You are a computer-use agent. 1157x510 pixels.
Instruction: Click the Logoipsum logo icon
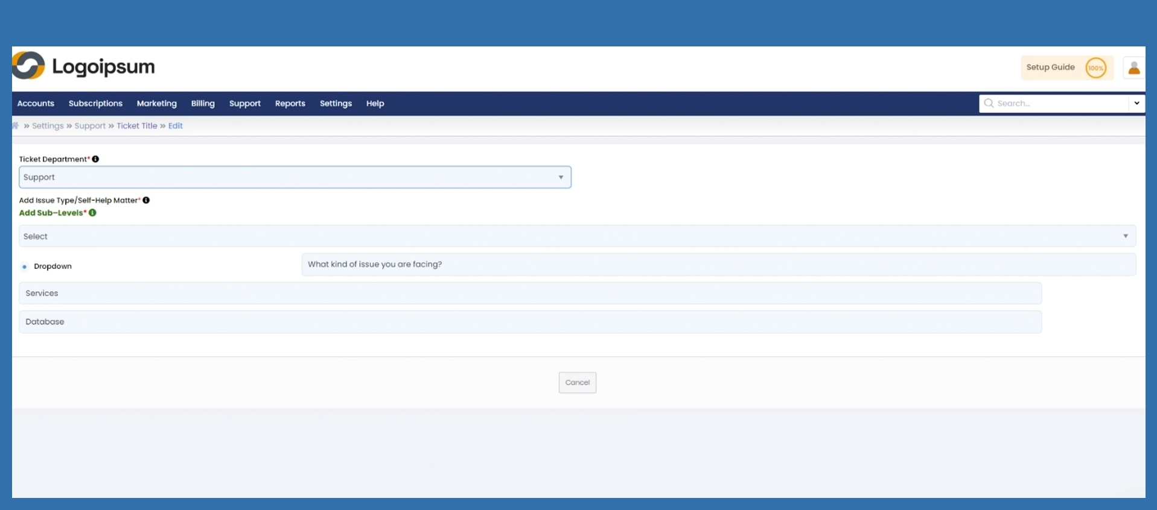point(28,66)
